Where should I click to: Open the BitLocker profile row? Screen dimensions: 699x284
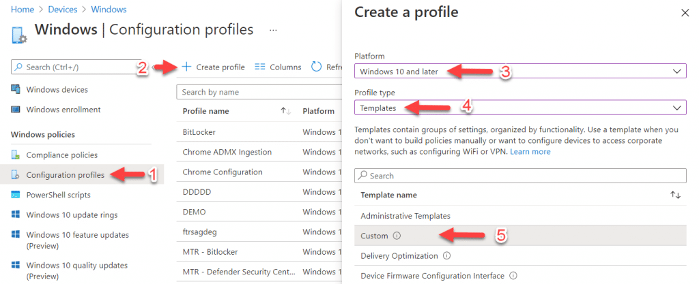tap(199, 132)
